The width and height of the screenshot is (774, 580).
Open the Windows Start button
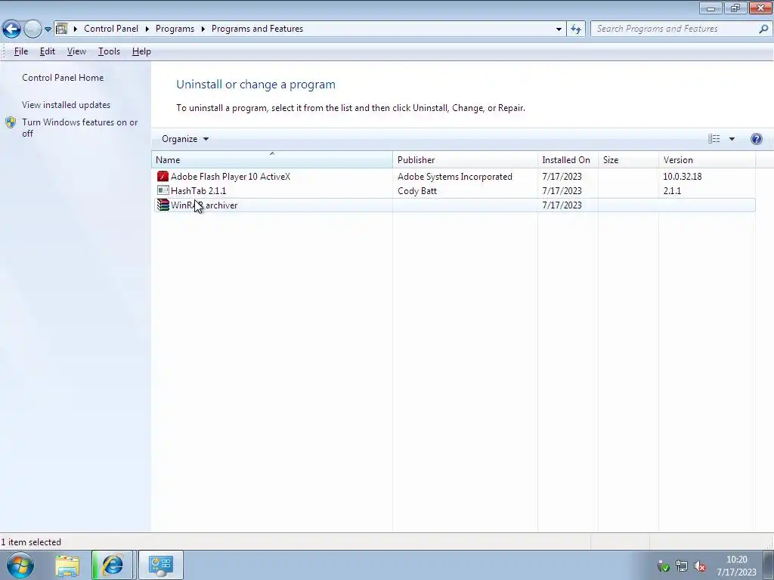click(20, 565)
